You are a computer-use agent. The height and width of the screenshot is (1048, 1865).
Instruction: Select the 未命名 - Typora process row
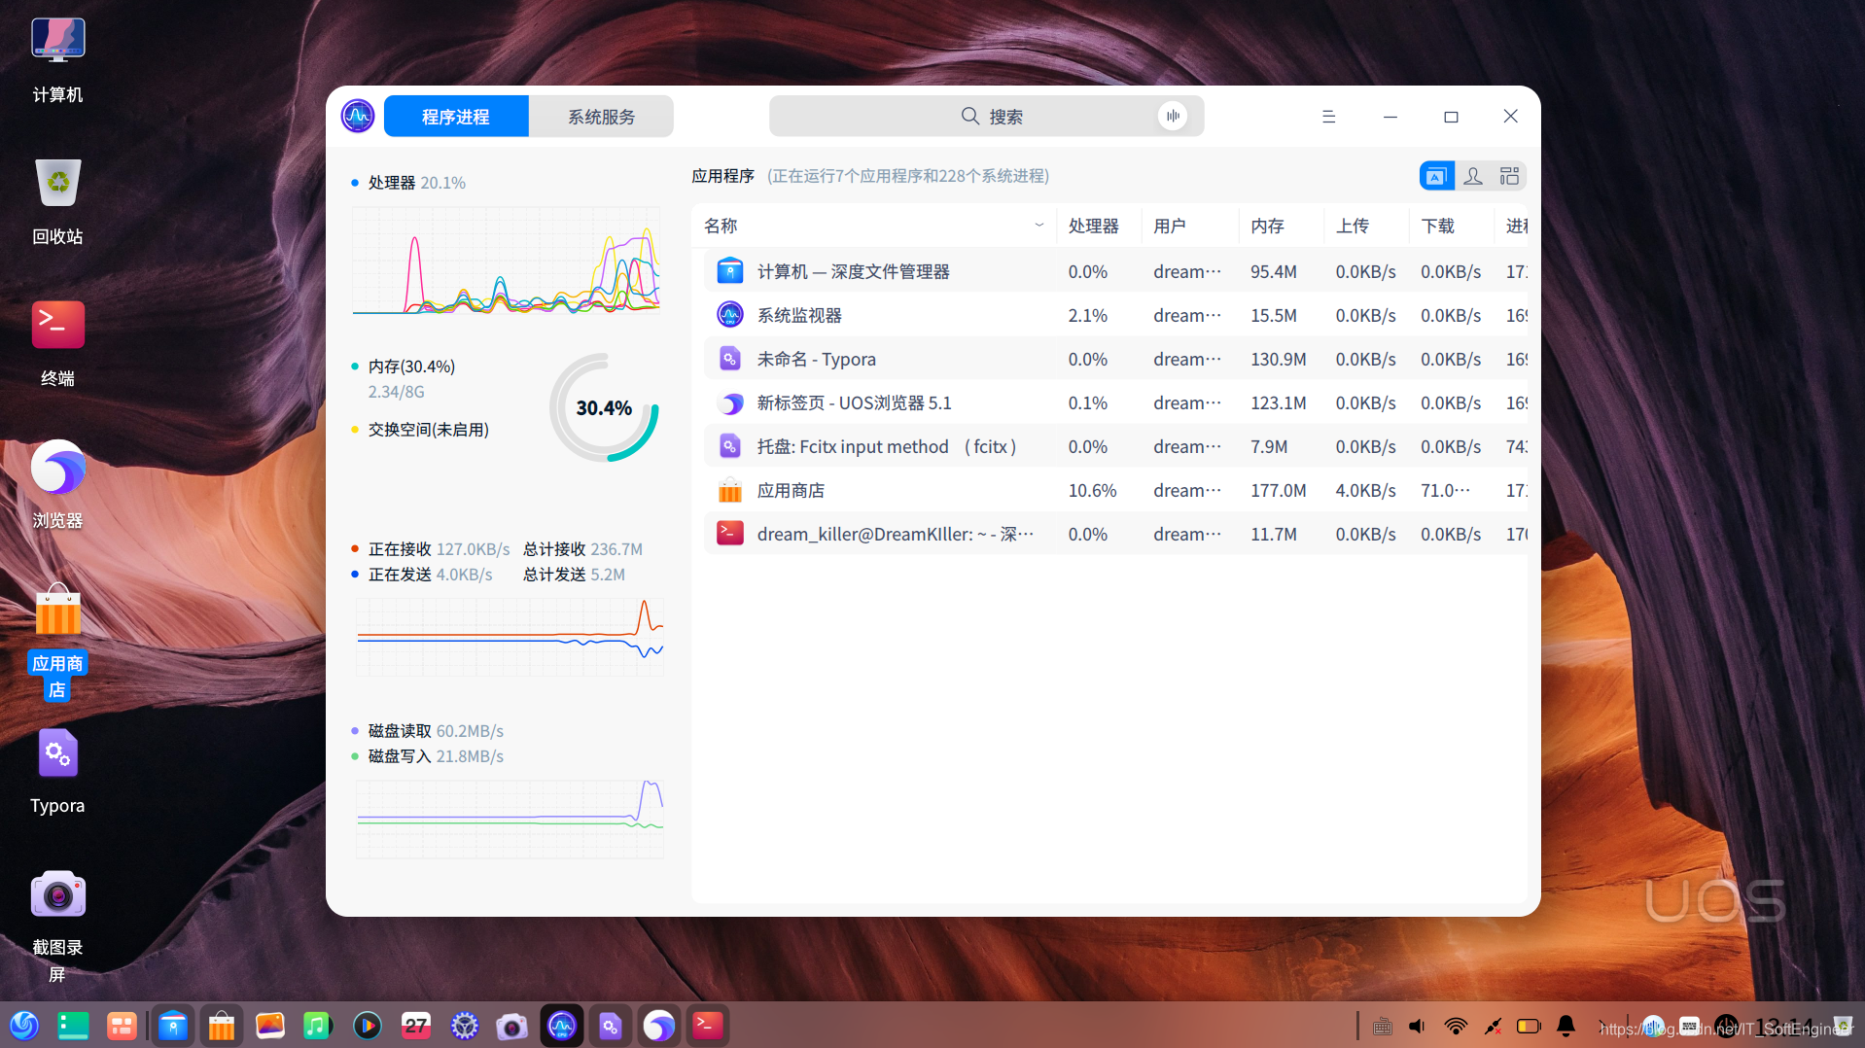pyautogui.click(x=1115, y=359)
